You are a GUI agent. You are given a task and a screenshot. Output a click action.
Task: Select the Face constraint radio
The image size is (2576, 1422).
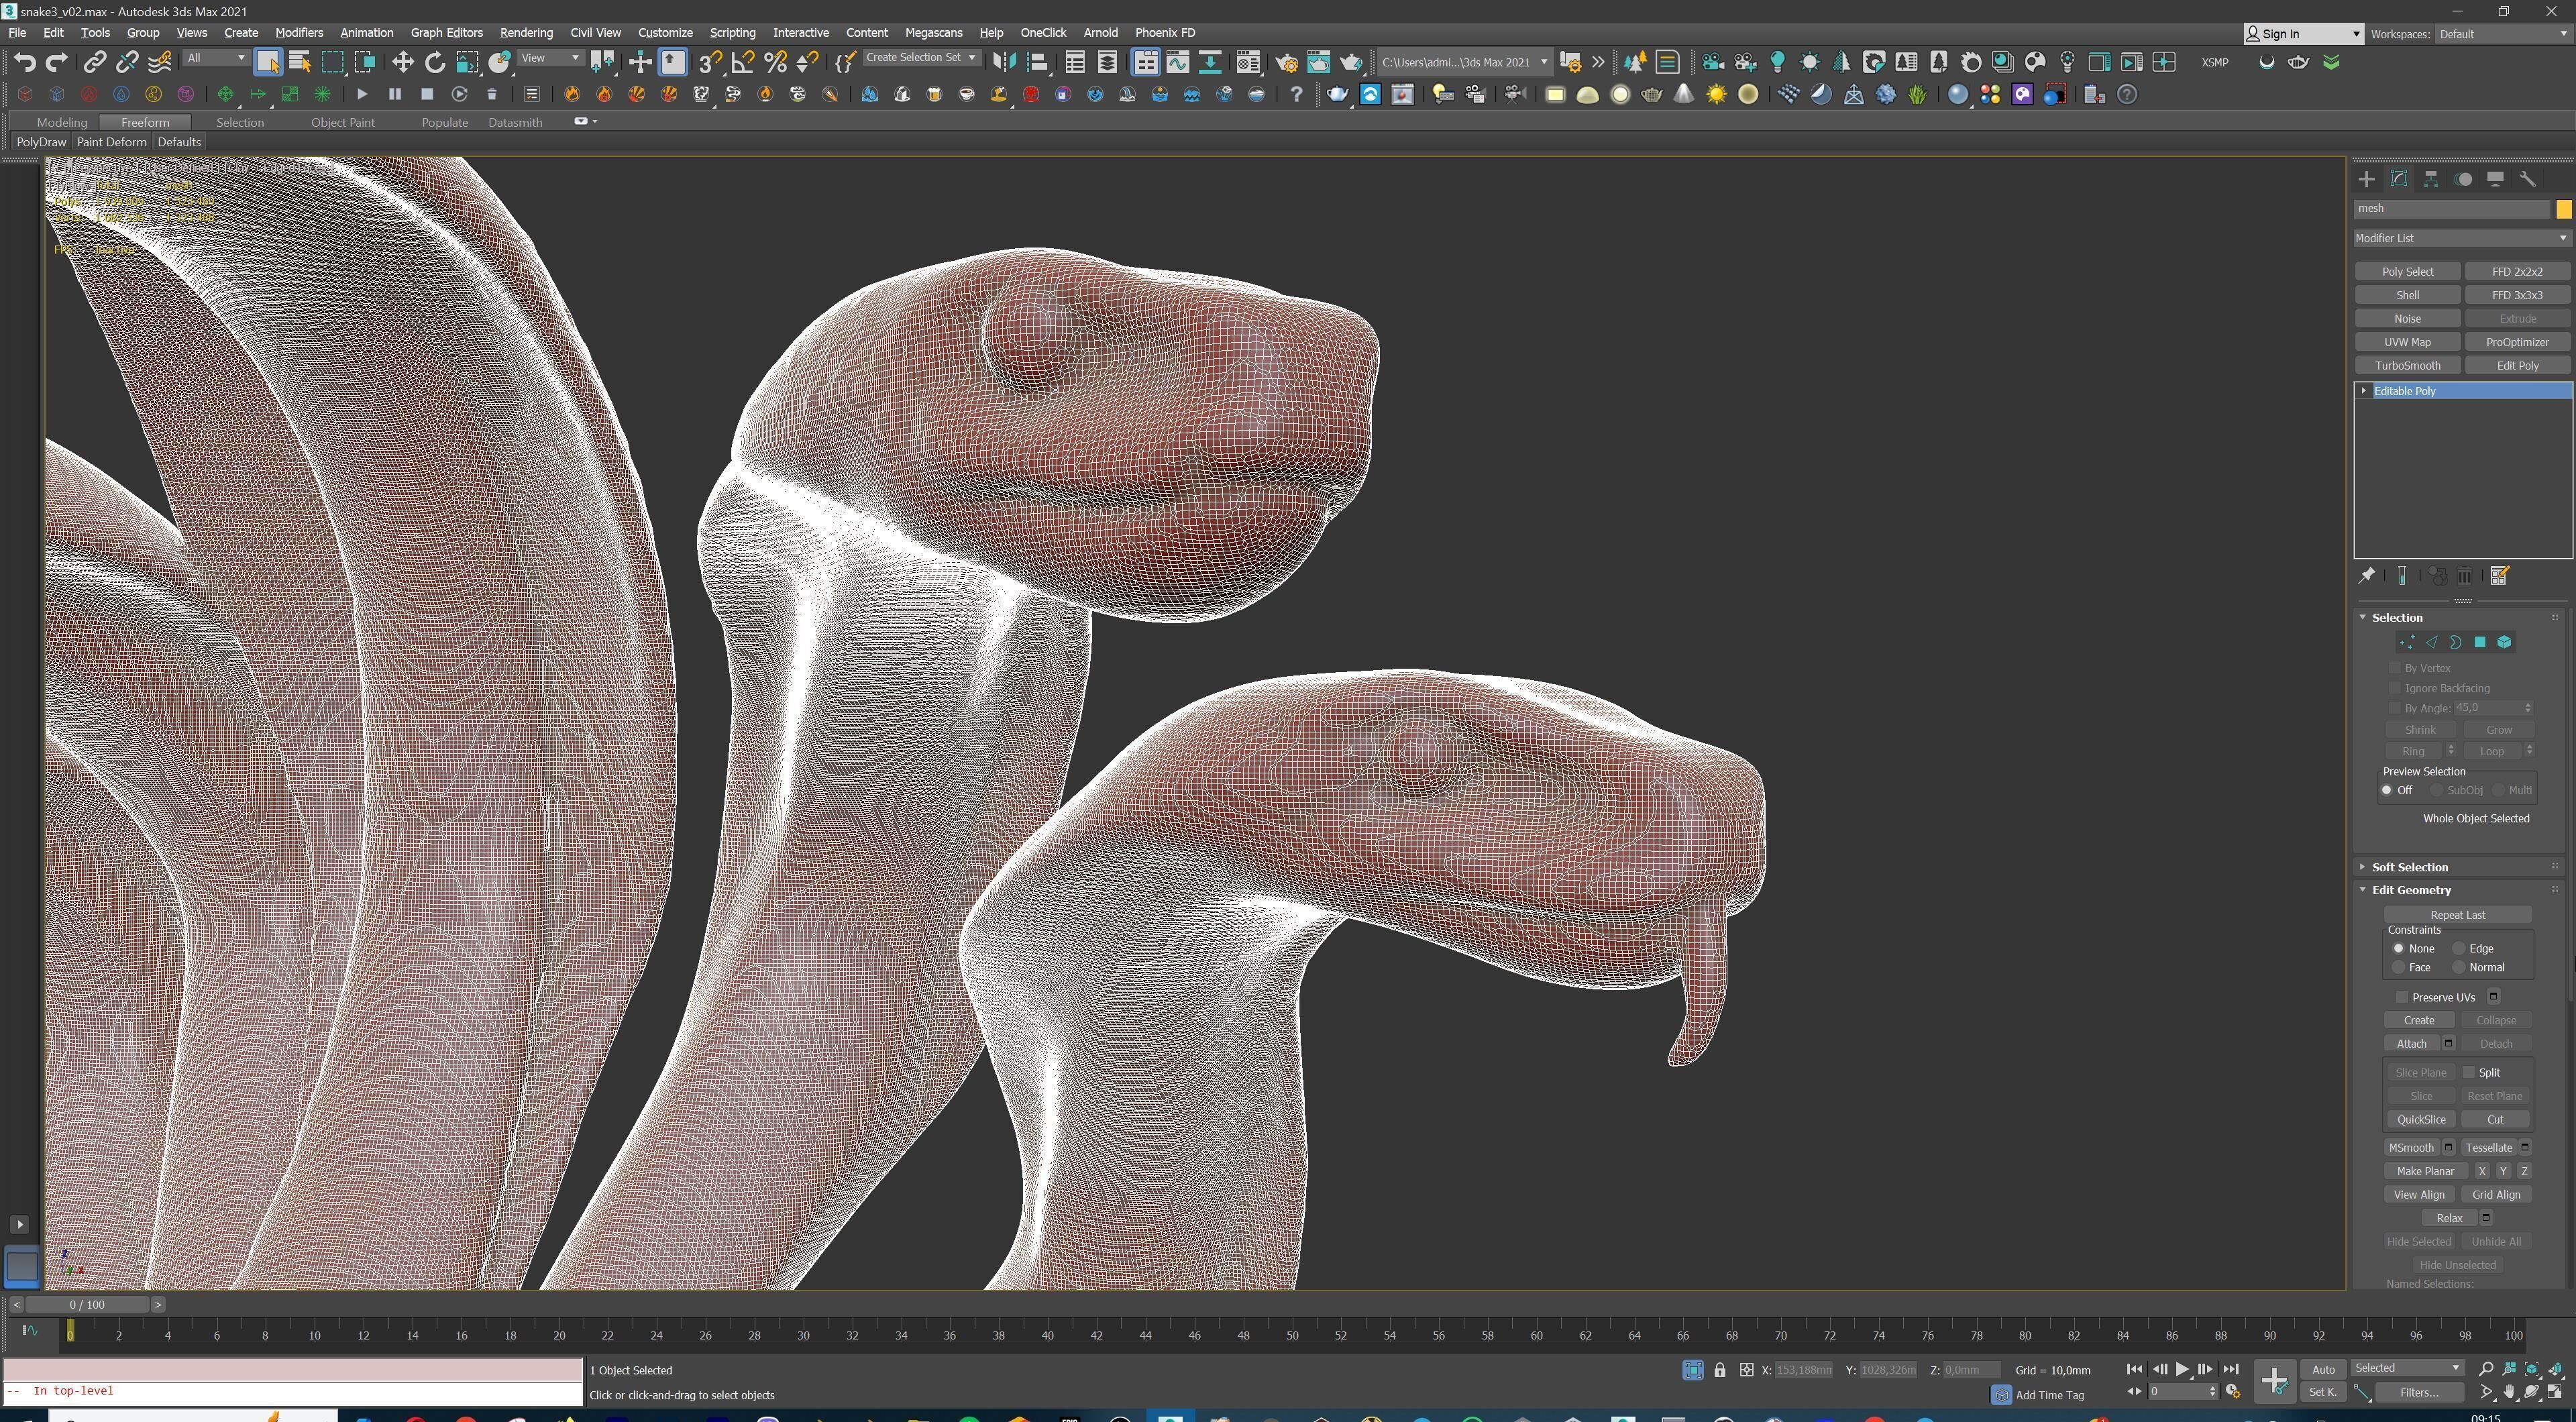[2398, 967]
